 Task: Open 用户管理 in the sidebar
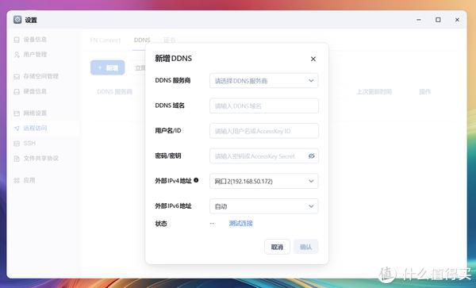(35, 55)
